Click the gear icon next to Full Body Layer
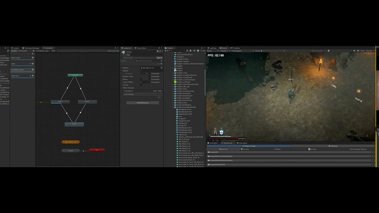 tap(33, 70)
